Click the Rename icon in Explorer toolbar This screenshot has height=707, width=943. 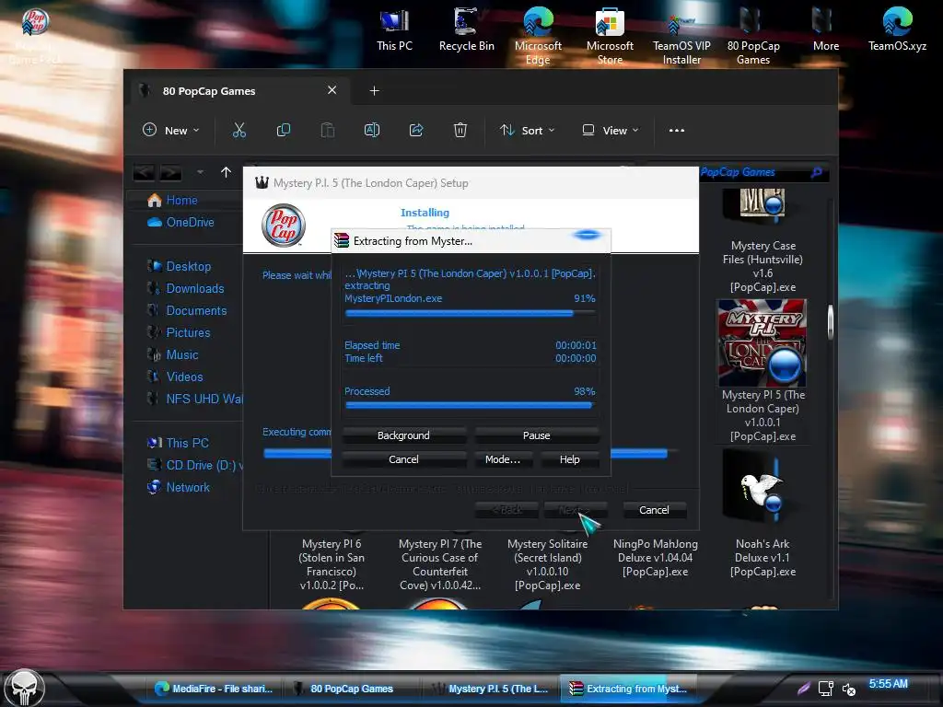coord(372,130)
